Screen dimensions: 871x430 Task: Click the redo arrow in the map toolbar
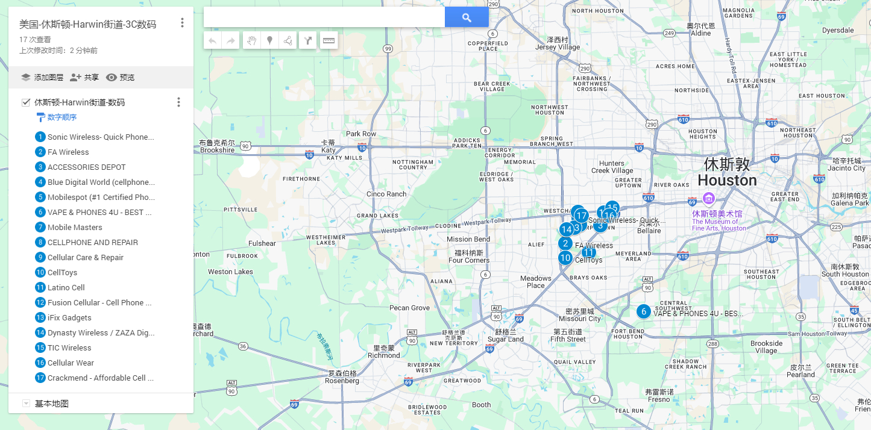[230, 40]
